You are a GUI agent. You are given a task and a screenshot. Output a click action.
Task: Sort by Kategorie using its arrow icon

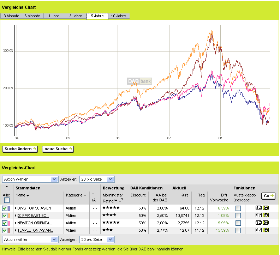[x=85, y=196]
